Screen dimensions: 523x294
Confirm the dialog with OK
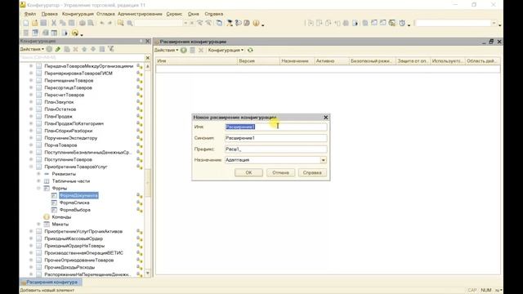(248, 172)
